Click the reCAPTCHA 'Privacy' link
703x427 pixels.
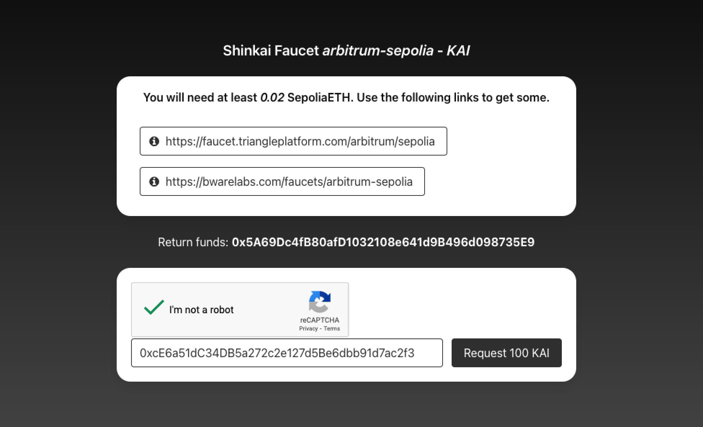pos(309,328)
